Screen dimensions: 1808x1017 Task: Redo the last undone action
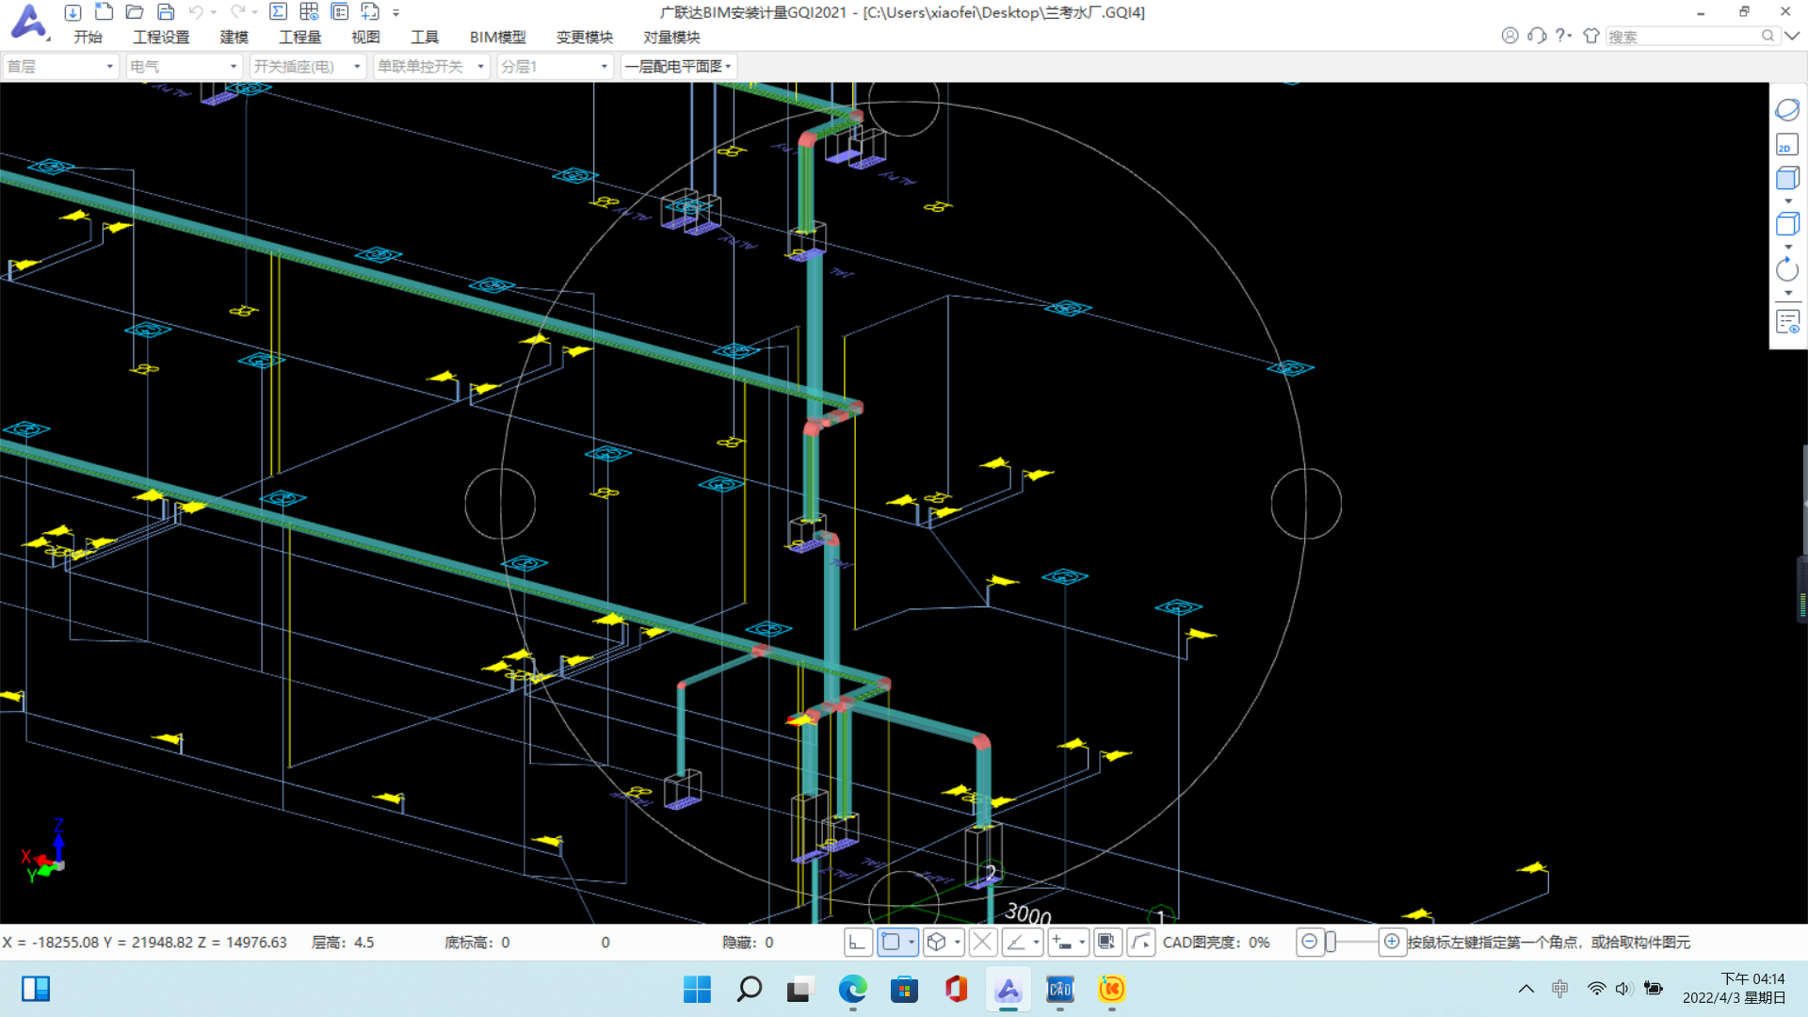(x=237, y=12)
